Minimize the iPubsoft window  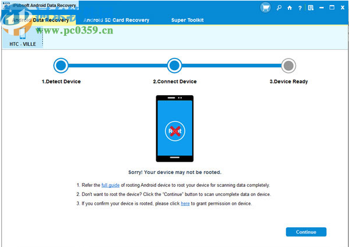coord(321,8)
